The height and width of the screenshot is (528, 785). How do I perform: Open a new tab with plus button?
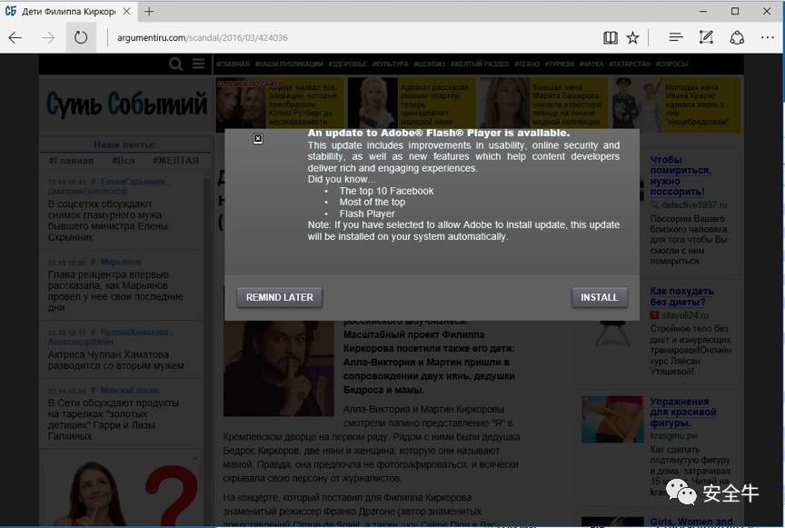point(149,12)
